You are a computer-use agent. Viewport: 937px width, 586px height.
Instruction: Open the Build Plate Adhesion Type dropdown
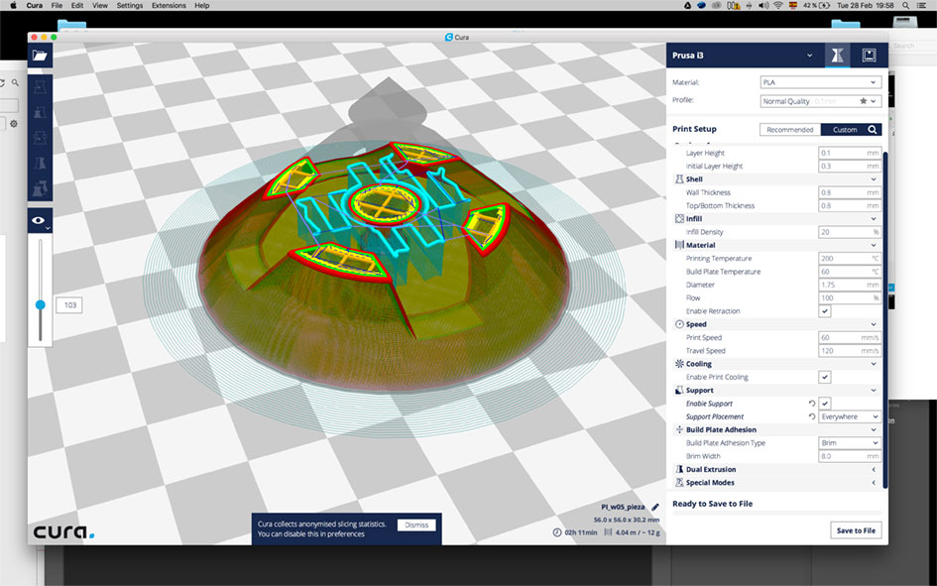pyautogui.click(x=850, y=443)
